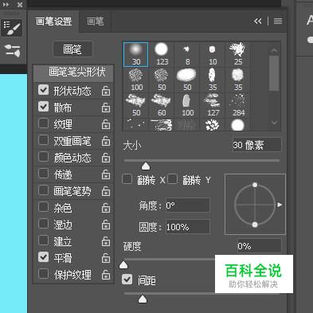Toggle the lock icon for 平滑
The image size is (313, 313).
pyautogui.click(x=106, y=258)
